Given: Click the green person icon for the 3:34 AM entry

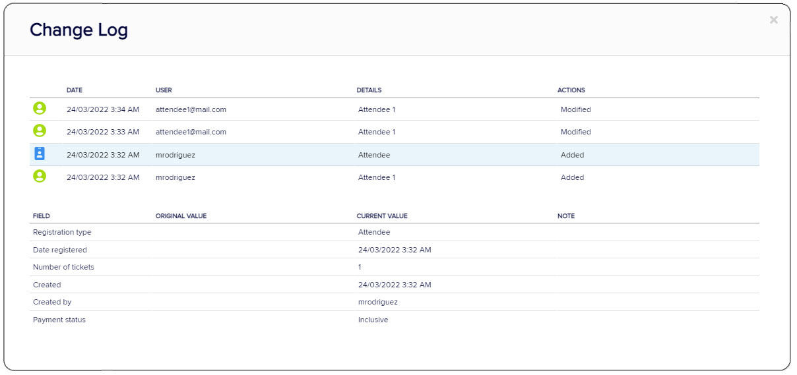Looking at the screenshot, I should (40, 109).
